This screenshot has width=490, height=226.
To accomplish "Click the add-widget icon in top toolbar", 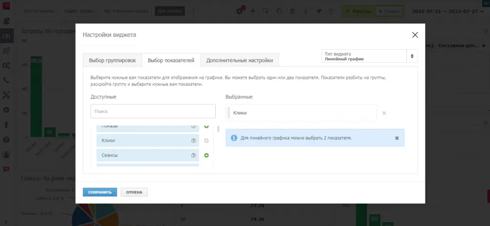I will point(266,11).
